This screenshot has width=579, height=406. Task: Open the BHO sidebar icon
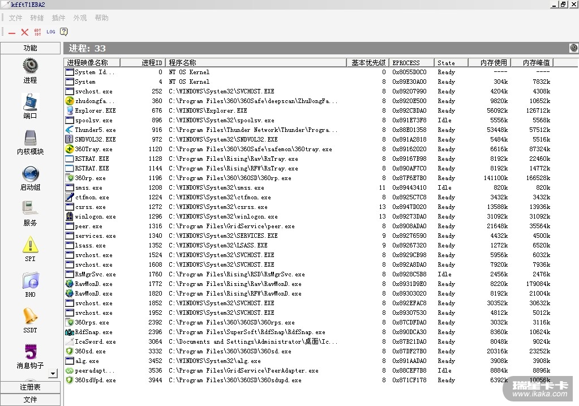pyautogui.click(x=30, y=280)
